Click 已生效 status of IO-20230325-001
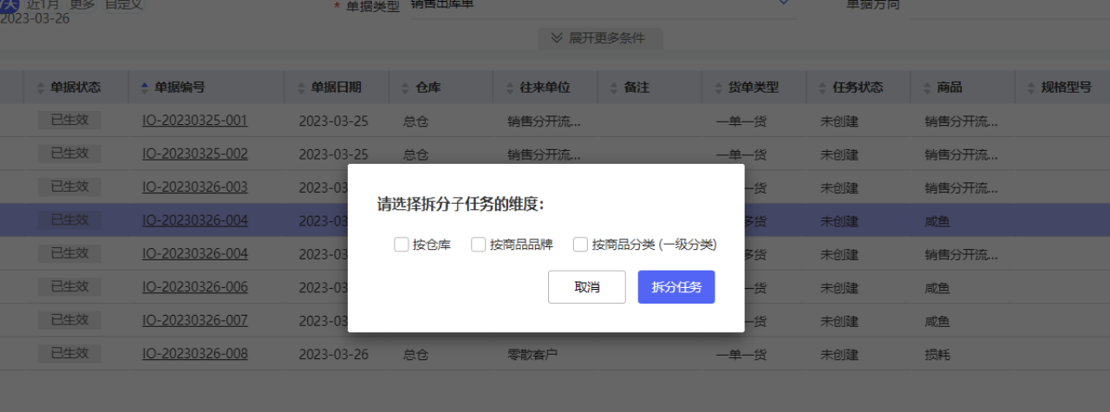Viewport: 1110px width, 412px height. (x=69, y=121)
